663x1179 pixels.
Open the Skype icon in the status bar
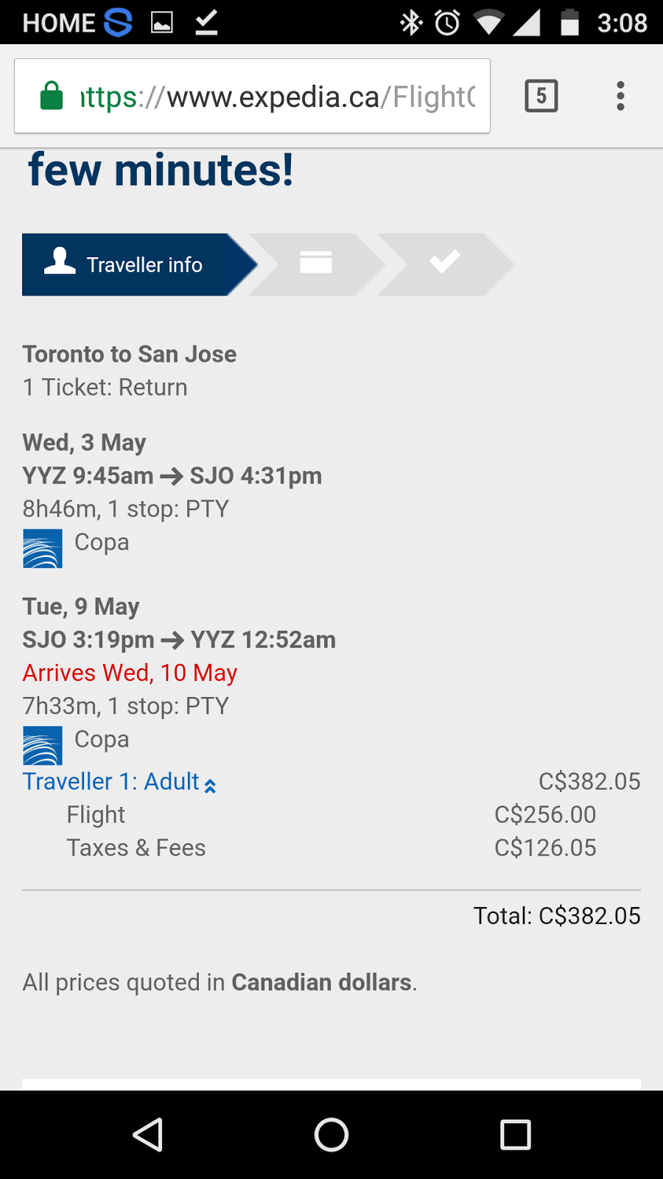tap(118, 21)
